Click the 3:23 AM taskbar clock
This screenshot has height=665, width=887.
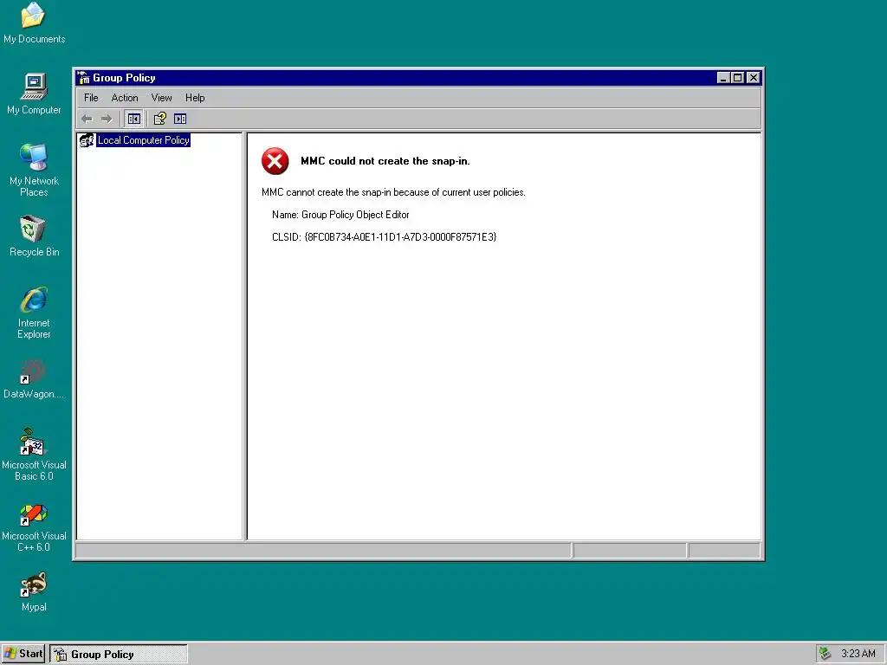(858, 654)
